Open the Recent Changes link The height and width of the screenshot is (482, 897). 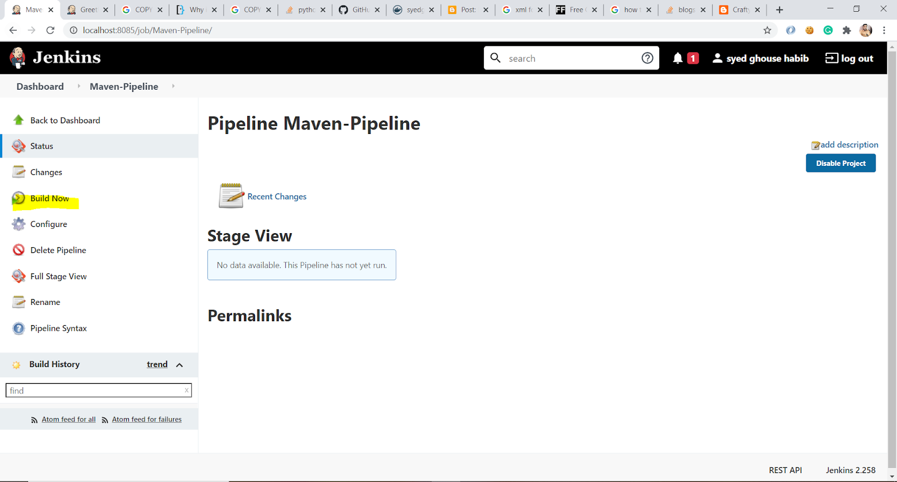[277, 197]
